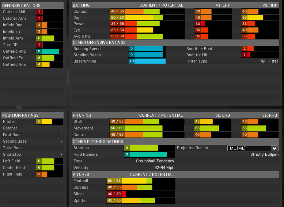Viewport: 284px width, 207px height.
Task: Click the Groundball Tendency type value
Action: click(x=155, y=161)
